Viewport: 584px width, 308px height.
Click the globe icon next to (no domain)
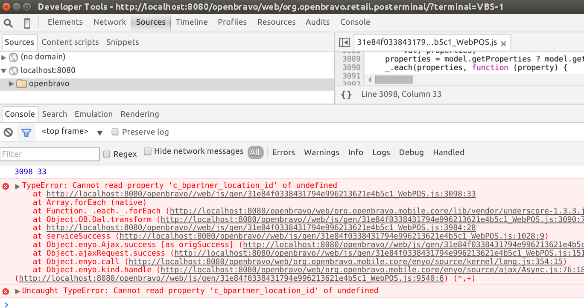pyautogui.click(x=14, y=57)
